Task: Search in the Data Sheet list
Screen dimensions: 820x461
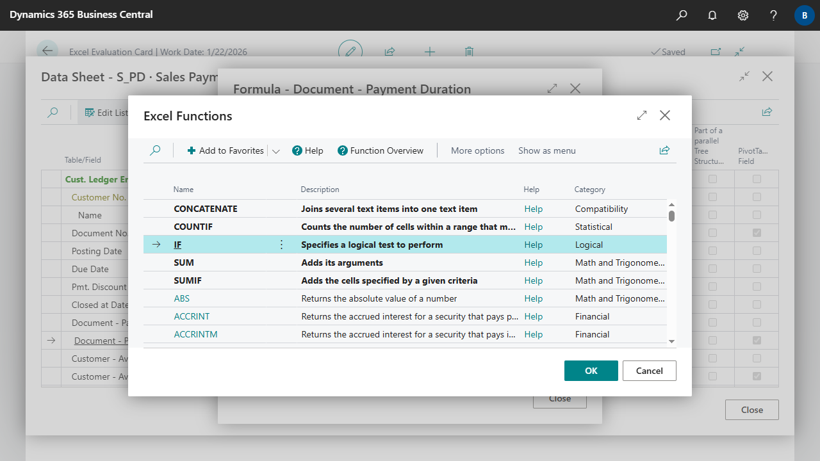Action: point(53,113)
